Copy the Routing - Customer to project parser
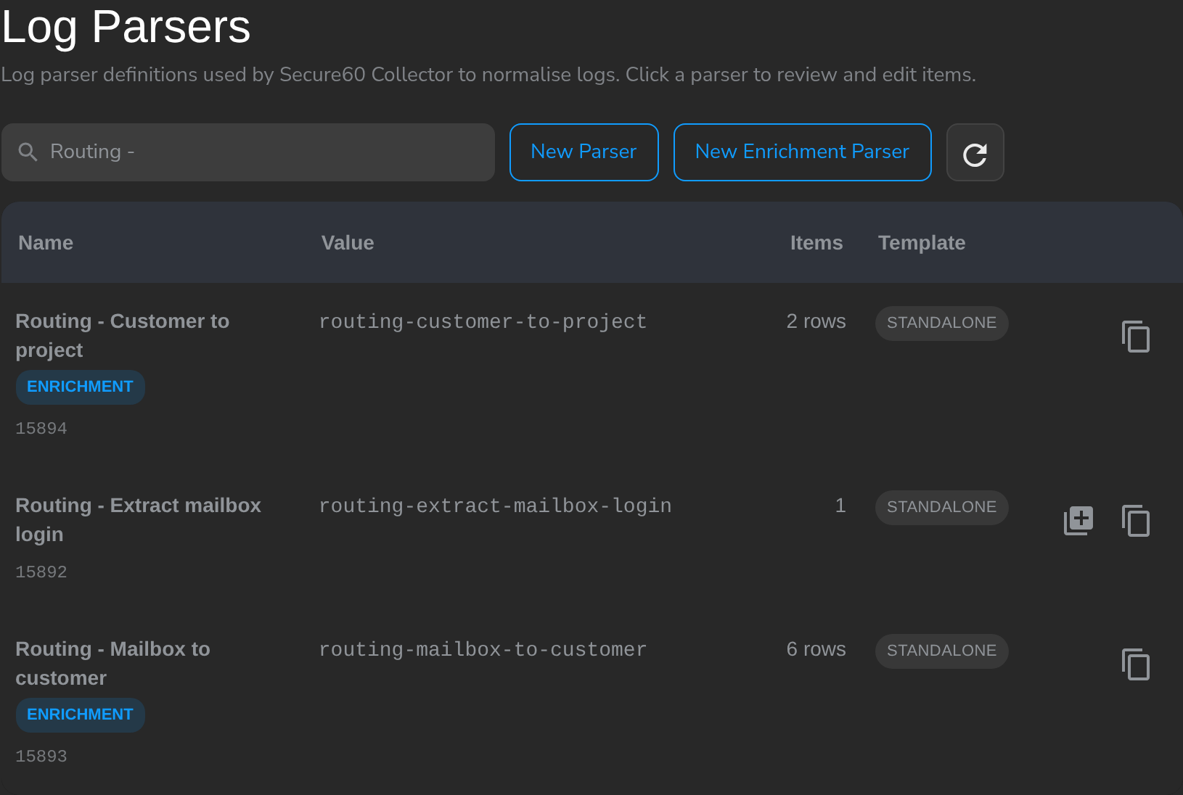1183x795 pixels. (1136, 337)
